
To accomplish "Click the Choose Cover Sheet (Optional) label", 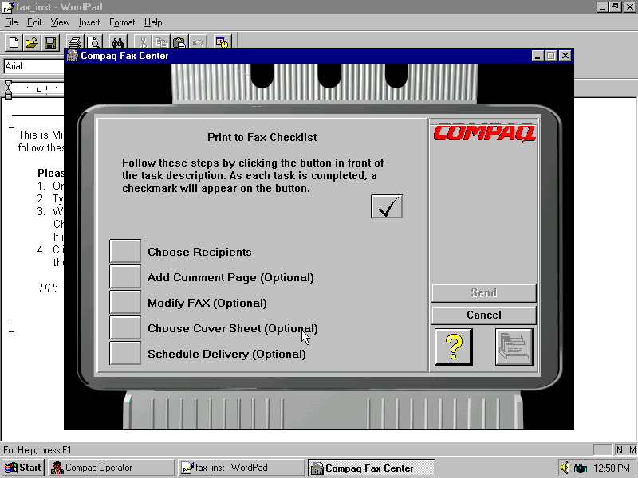I will pos(233,328).
